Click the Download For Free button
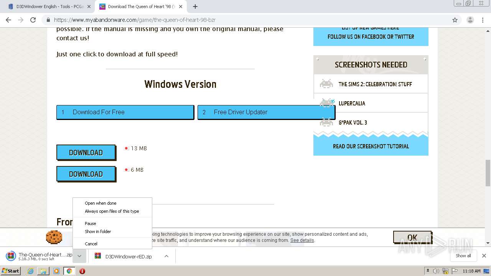This screenshot has height=276, width=491. tap(125, 112)
